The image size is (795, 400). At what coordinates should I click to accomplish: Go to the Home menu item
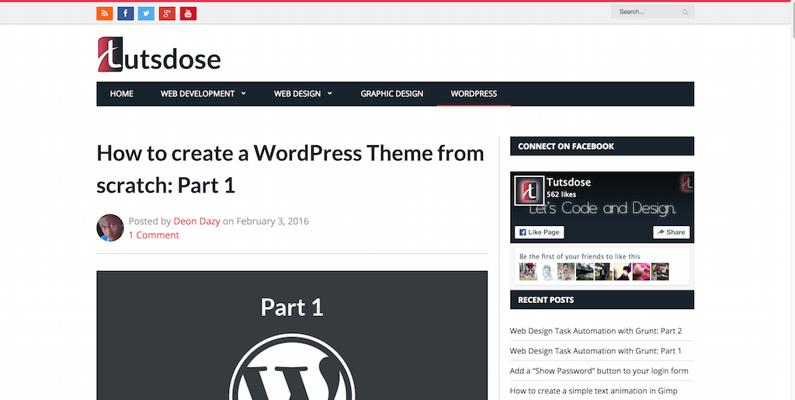tap(122, 94)
